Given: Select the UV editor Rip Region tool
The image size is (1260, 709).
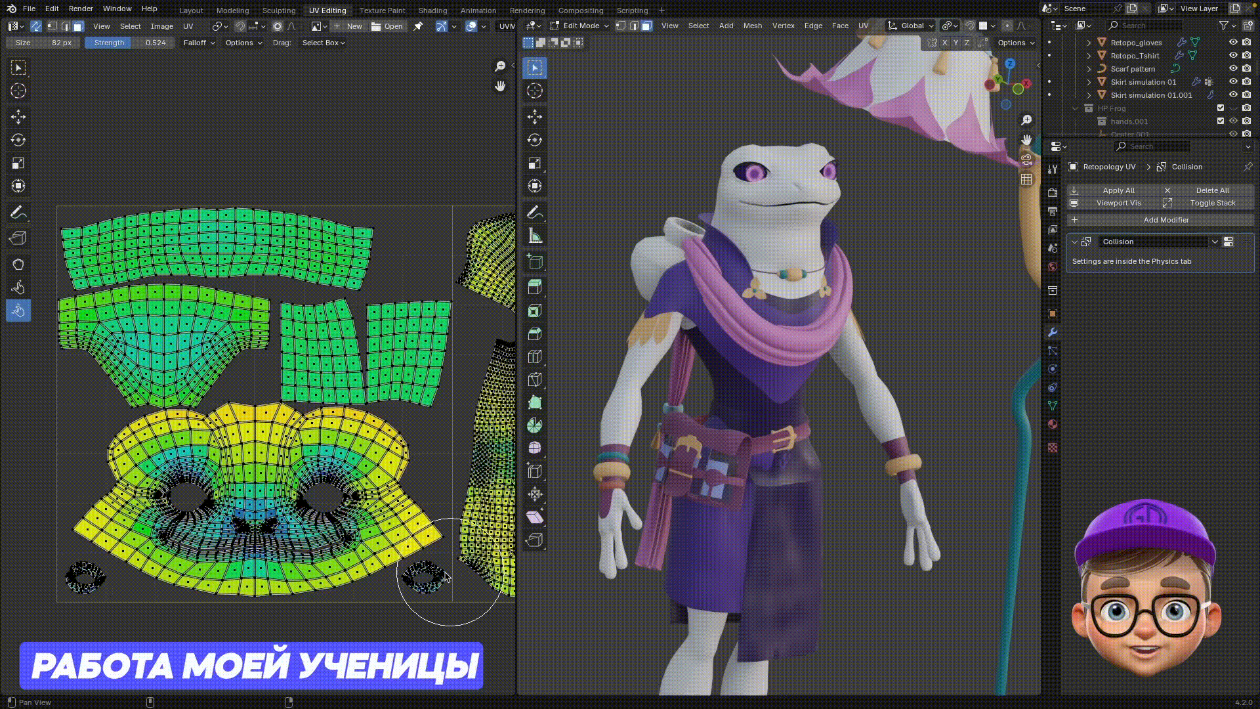Looking at the screenshot, I should click(x=18, y=238).
